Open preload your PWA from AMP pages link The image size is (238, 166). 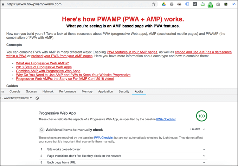pyautogui.click(x=62, y=56)
